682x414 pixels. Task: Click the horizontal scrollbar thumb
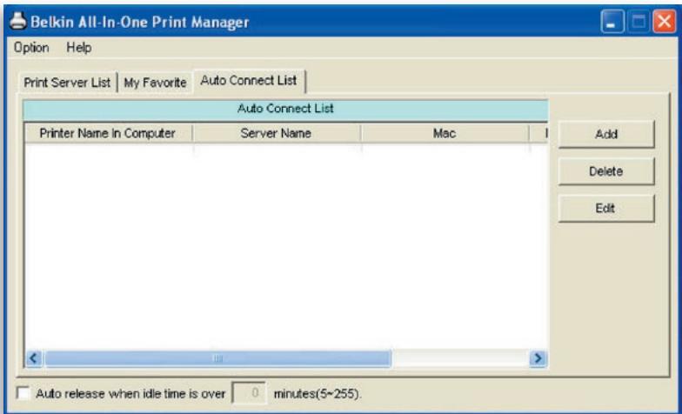coord(217,358)
